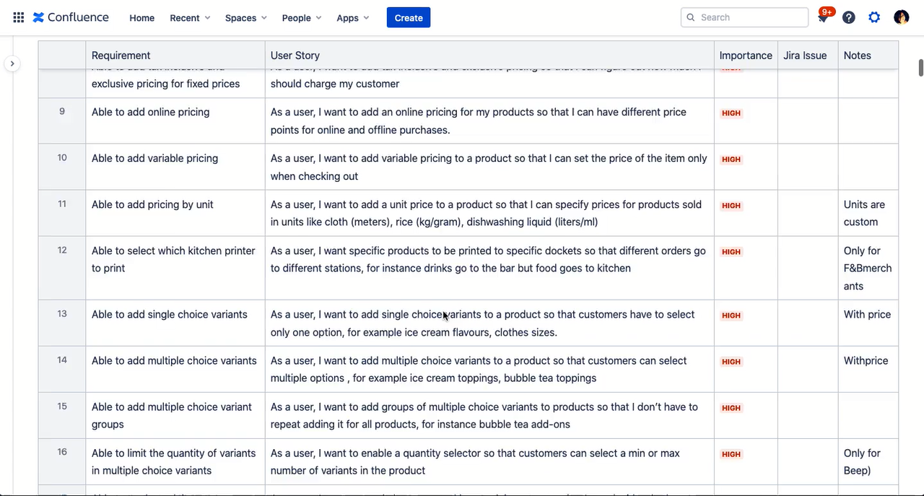Open the notifications bell with 9+ badge
The height and width of the screenshot is (496, 924).
point(823,17)
